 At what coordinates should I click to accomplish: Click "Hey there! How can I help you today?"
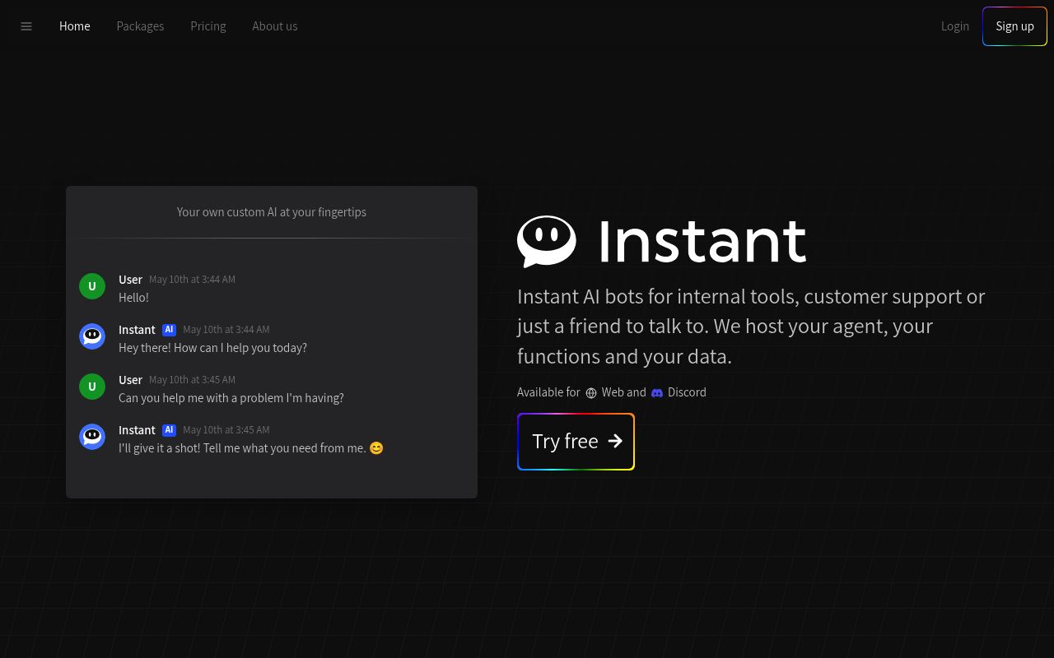[x=212, y=348]
